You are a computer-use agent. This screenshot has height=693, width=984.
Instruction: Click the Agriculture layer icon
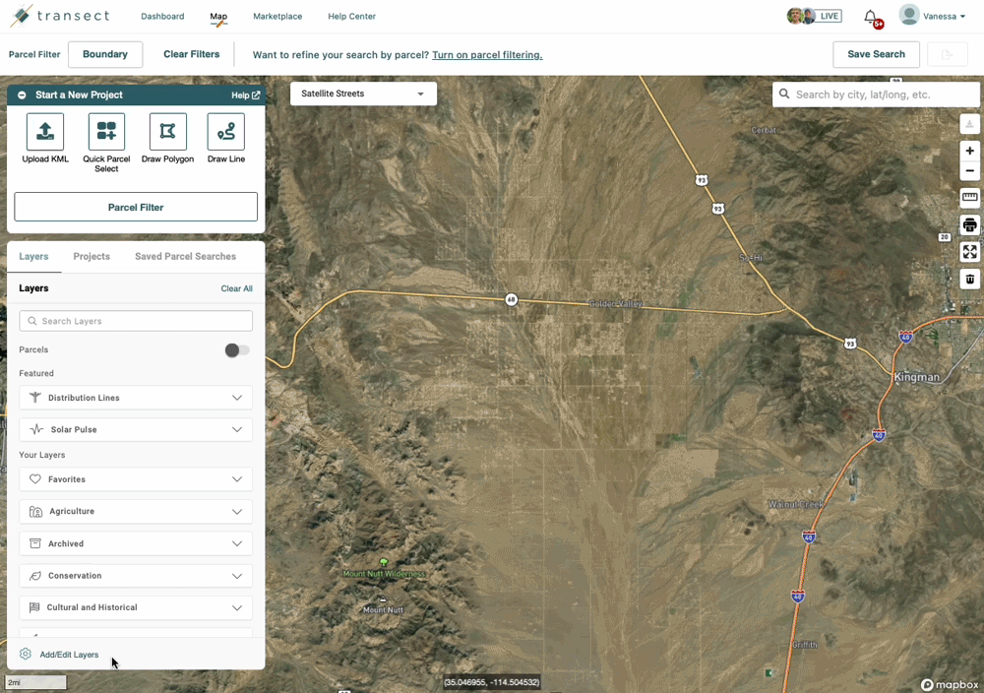35,512
